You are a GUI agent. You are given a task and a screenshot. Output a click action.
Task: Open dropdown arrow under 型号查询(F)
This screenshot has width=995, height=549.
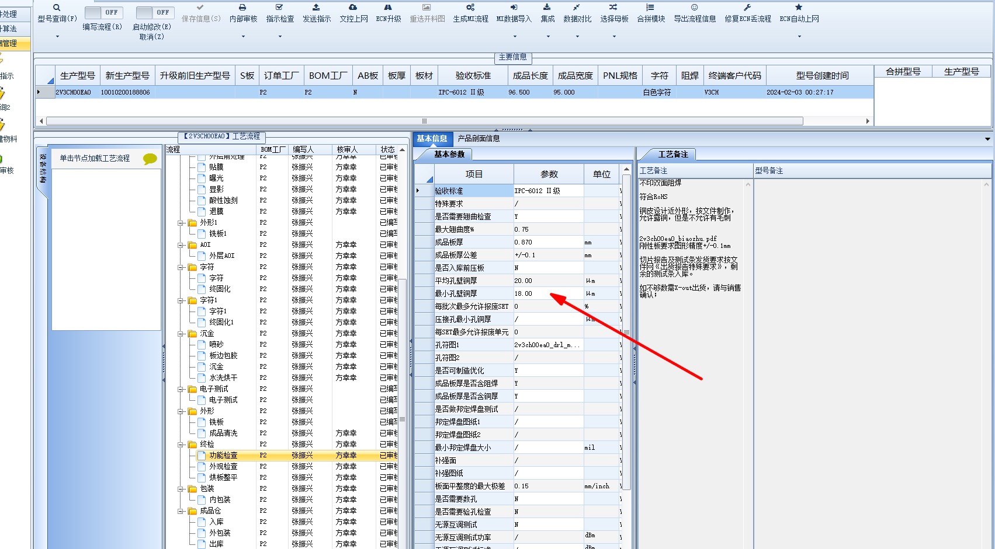pyautogui.click(x=57, y=36)
